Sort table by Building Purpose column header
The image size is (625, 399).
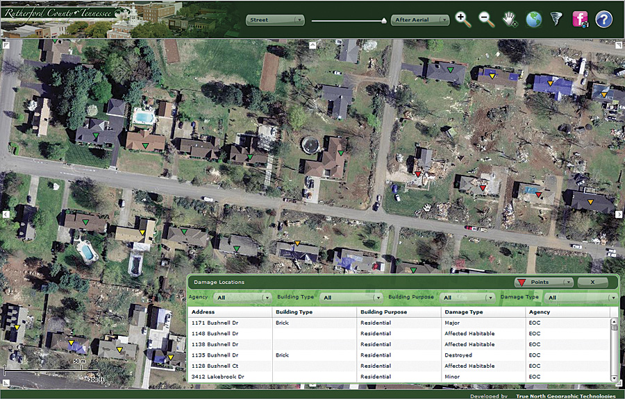(x=399, y=312)
